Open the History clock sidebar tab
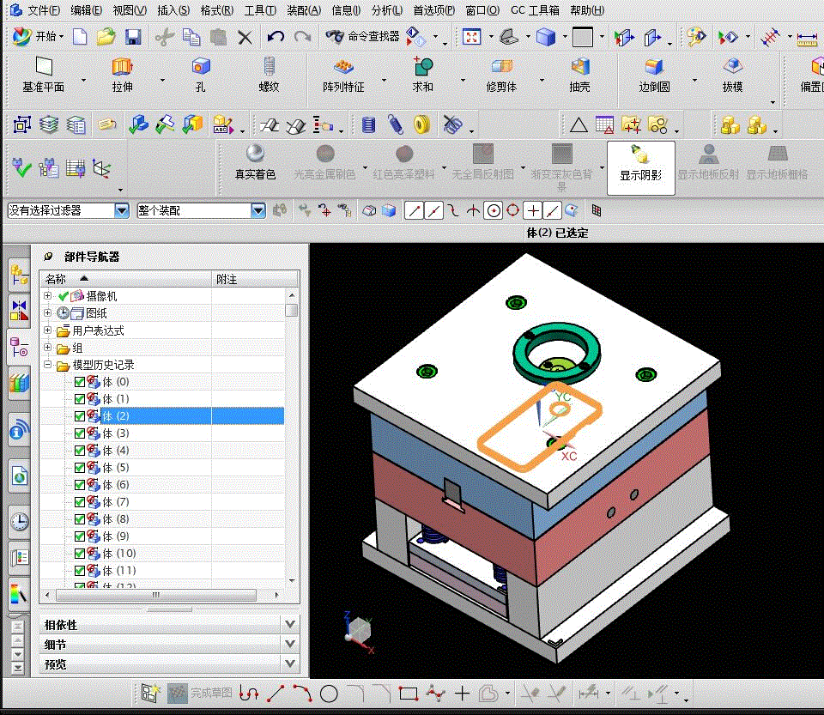The height and width of the screenshot is (715, 824). click(x=20, y=522)
